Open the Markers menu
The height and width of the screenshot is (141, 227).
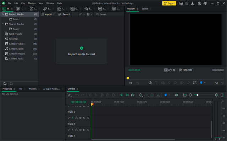pos(32,3)
